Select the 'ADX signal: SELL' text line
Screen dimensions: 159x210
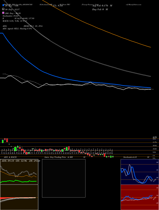(x=17, y=29)
